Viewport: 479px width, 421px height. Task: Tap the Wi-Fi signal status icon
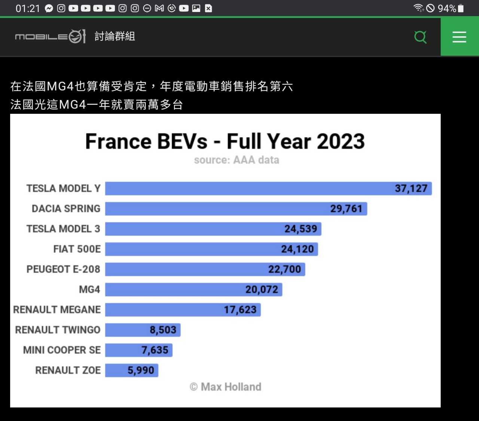[418, 8]
